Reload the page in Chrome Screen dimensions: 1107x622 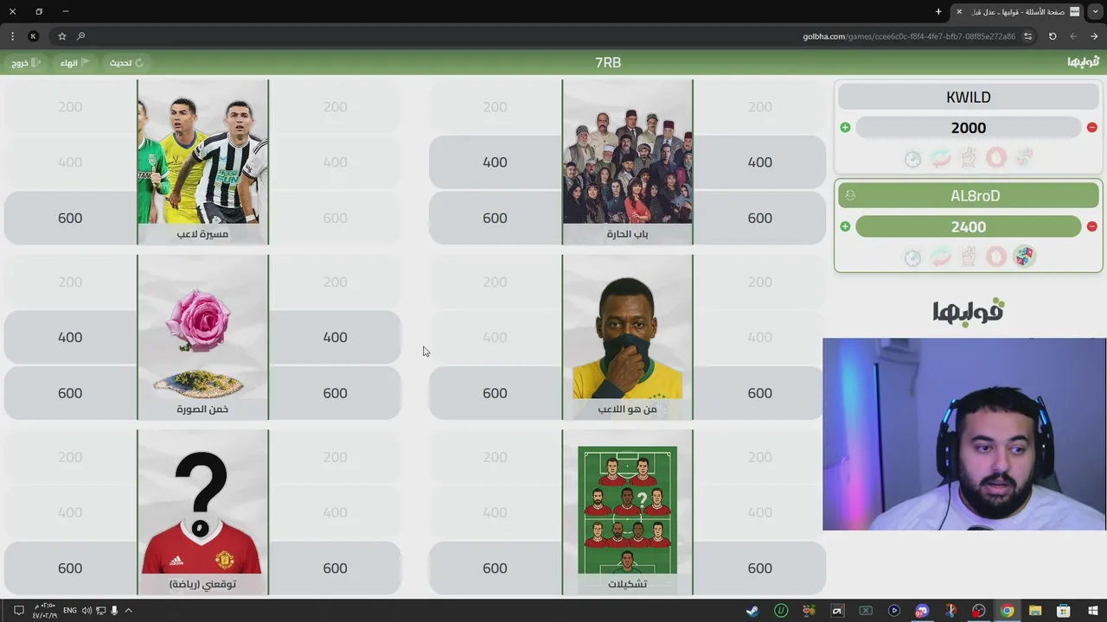pos(1053,36)
